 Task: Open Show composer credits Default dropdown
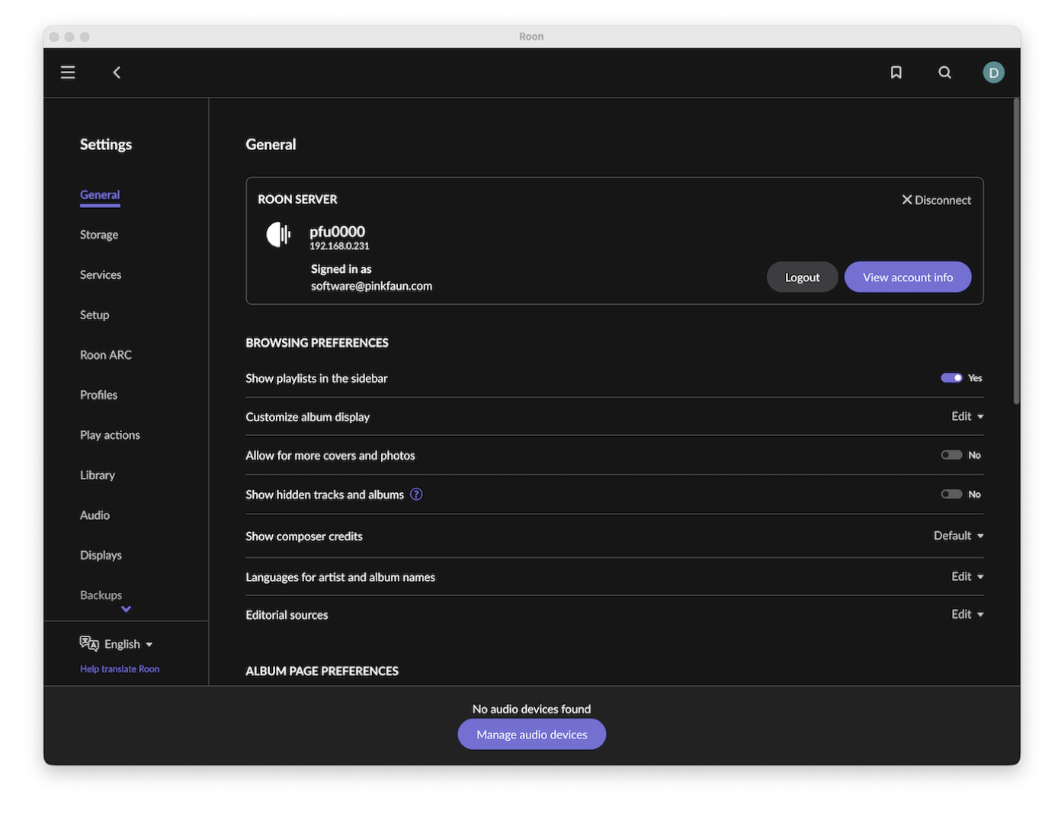point(959,536)
